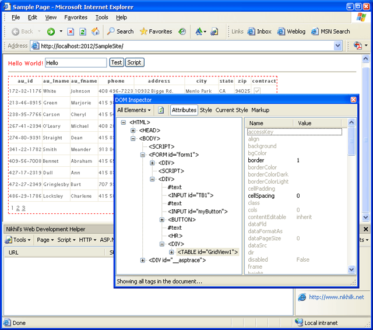Open the www.nikhilk.net link
The width and height of the screenshot is (373, 330).
point(336,297)
